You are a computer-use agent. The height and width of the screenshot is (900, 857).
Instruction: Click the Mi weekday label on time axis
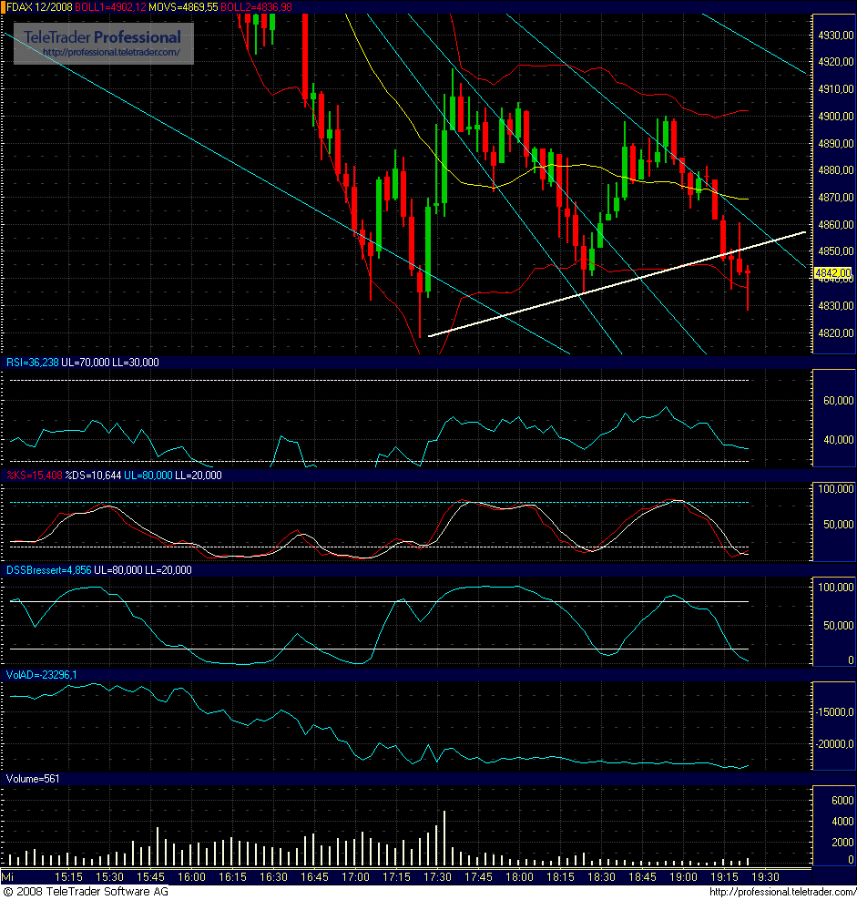click(x=7, y=877)
